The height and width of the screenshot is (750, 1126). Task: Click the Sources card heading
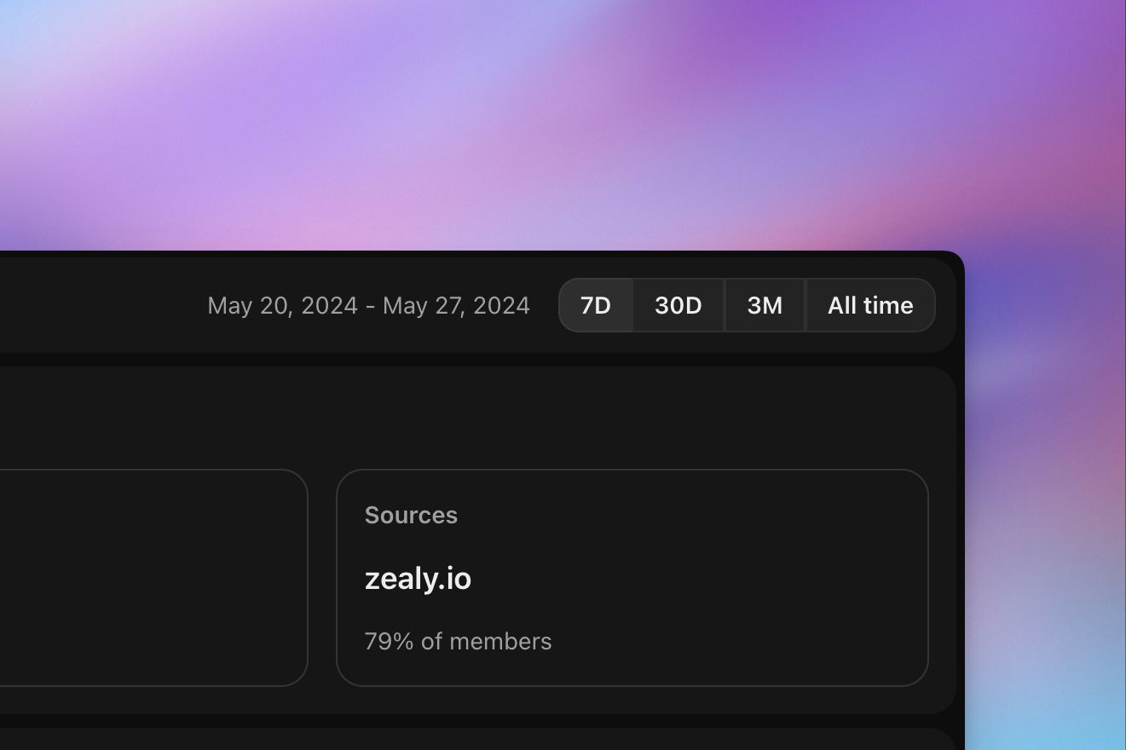click(411, 515)
